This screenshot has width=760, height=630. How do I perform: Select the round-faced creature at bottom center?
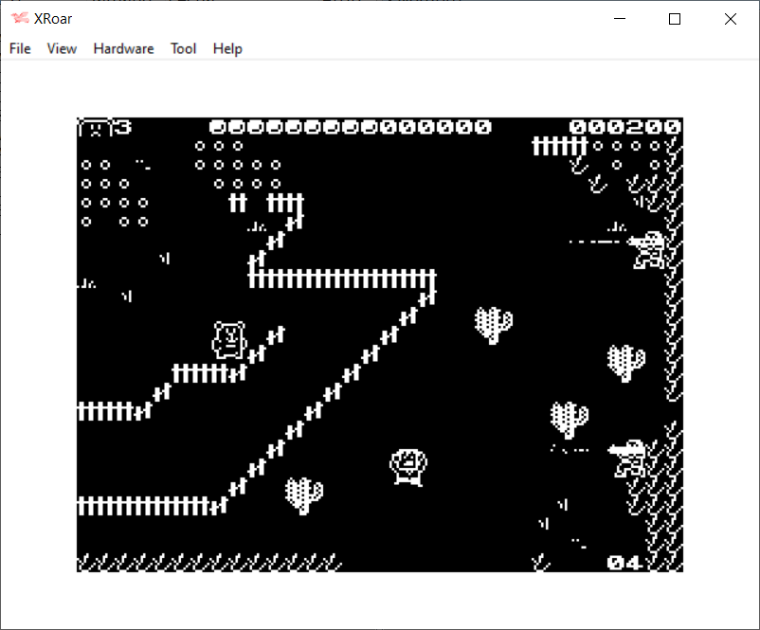[x=408, y=467]
